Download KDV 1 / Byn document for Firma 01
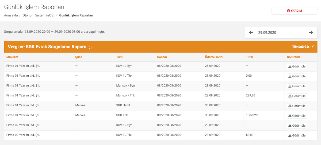The height and width of the screenshot is (145, 321). (297, 67)
